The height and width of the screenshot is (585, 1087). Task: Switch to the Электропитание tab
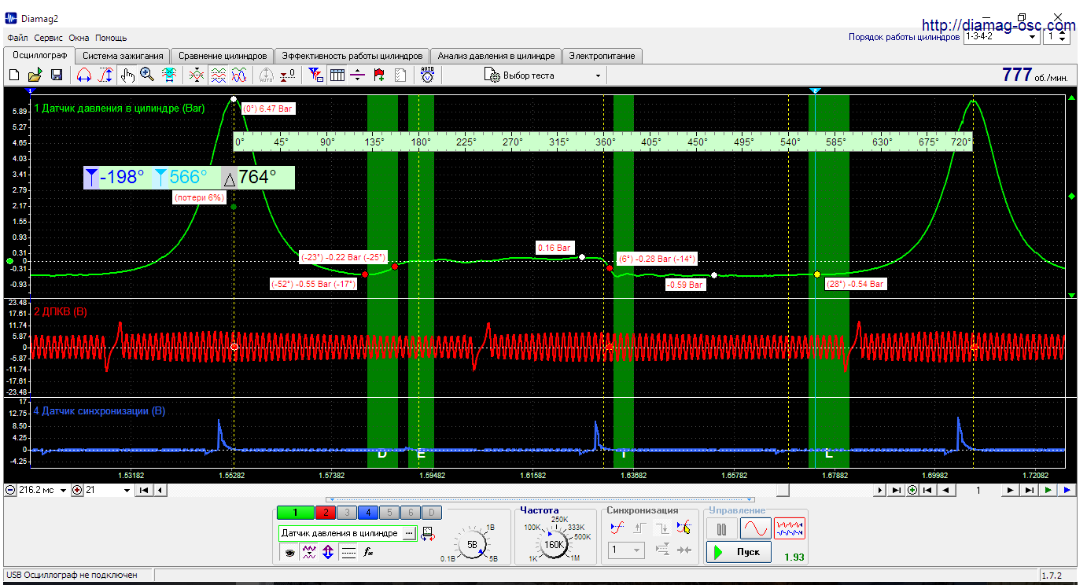(x=602, y=56)
